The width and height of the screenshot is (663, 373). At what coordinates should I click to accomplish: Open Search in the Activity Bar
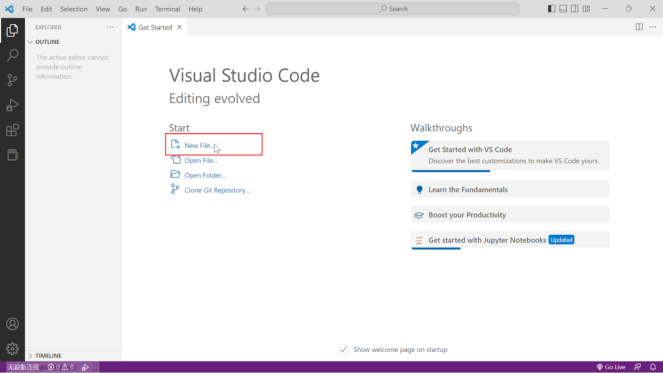tap(13, 55)
